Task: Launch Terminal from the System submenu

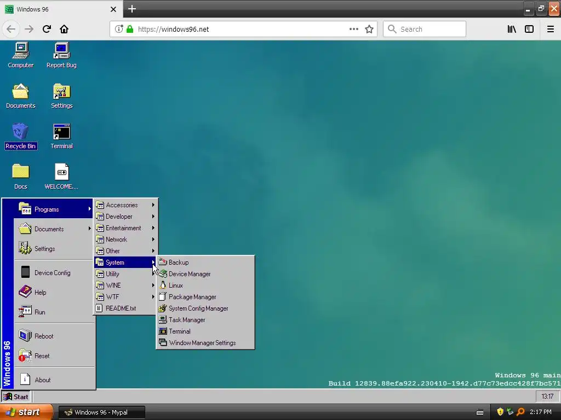Action: pyautogui.click(x=205, y=331)
